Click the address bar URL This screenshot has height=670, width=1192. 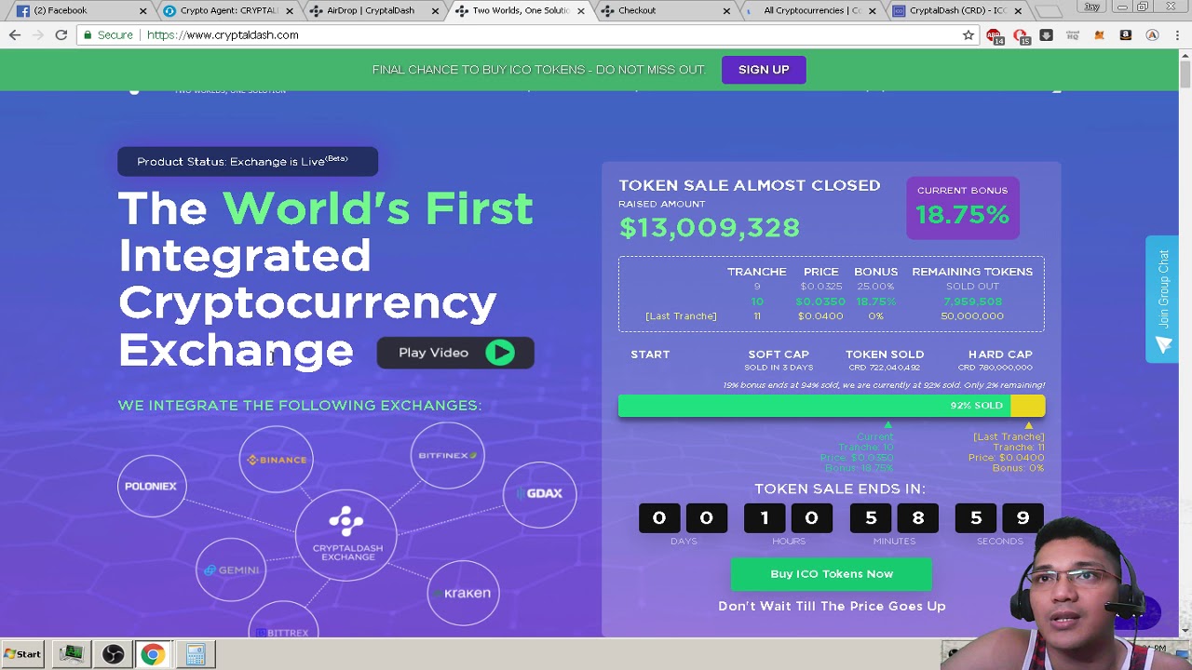pos(223,35)
